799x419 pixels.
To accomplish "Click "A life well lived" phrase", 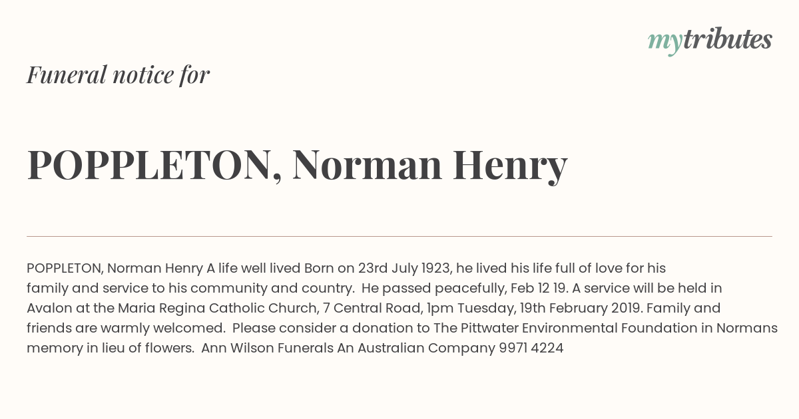I will 254,268.
